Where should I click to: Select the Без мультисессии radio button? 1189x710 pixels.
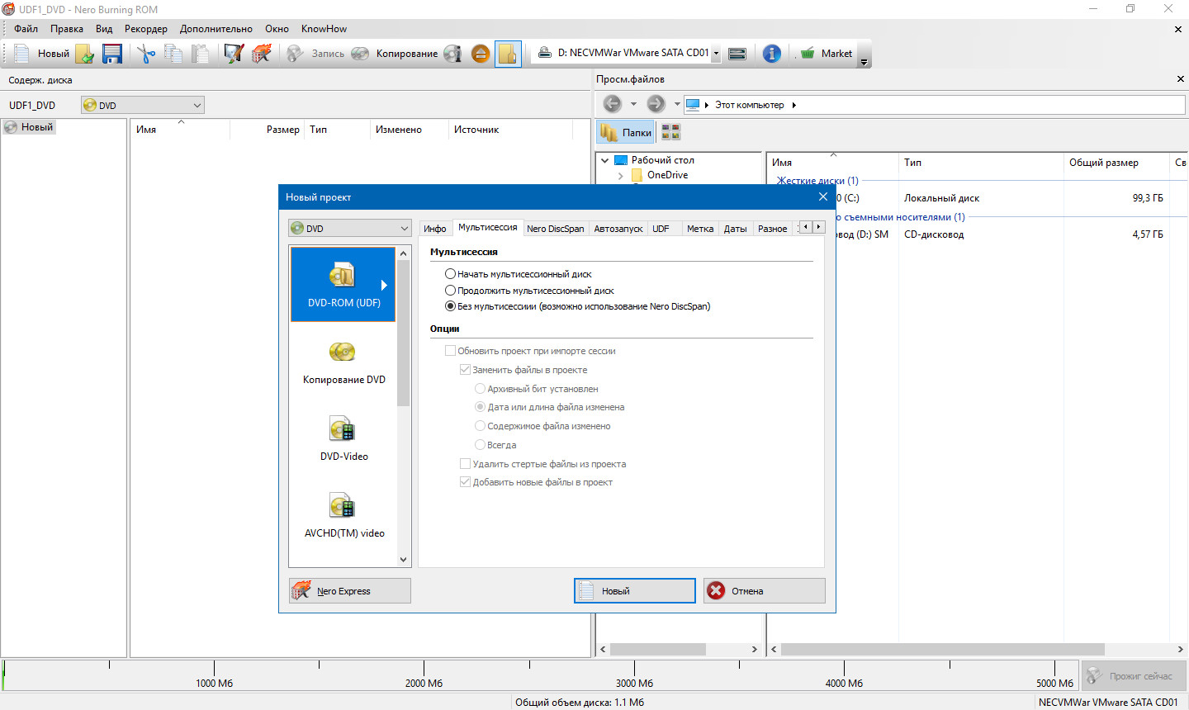[450, 306]
